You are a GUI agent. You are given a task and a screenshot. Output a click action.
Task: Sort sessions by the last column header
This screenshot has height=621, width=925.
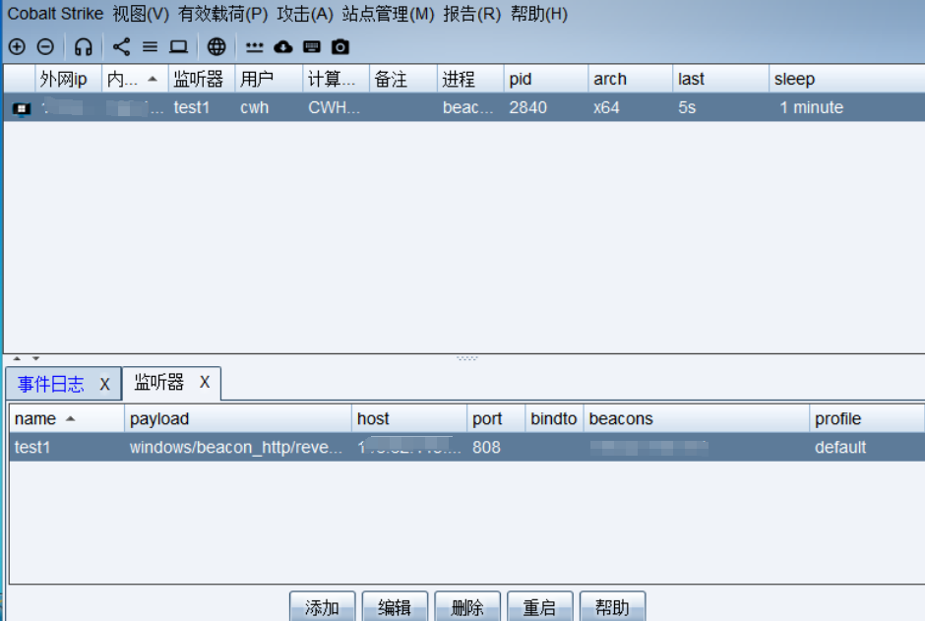point(721,79)
